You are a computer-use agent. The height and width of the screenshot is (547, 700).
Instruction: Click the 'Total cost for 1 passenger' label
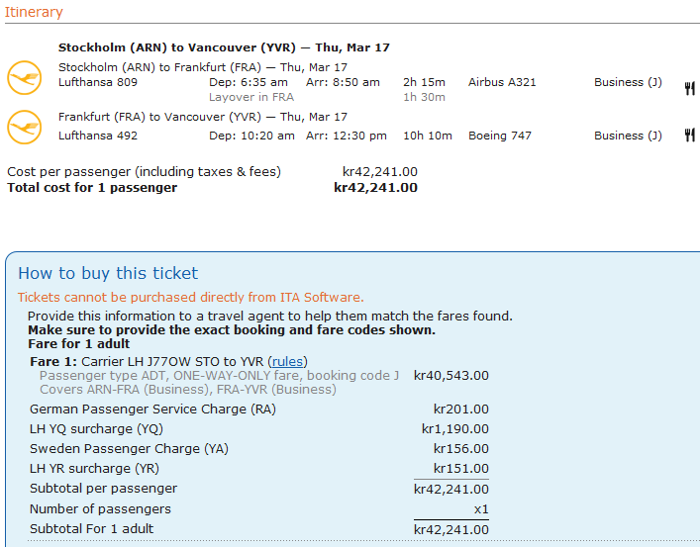tap(92, 187)
